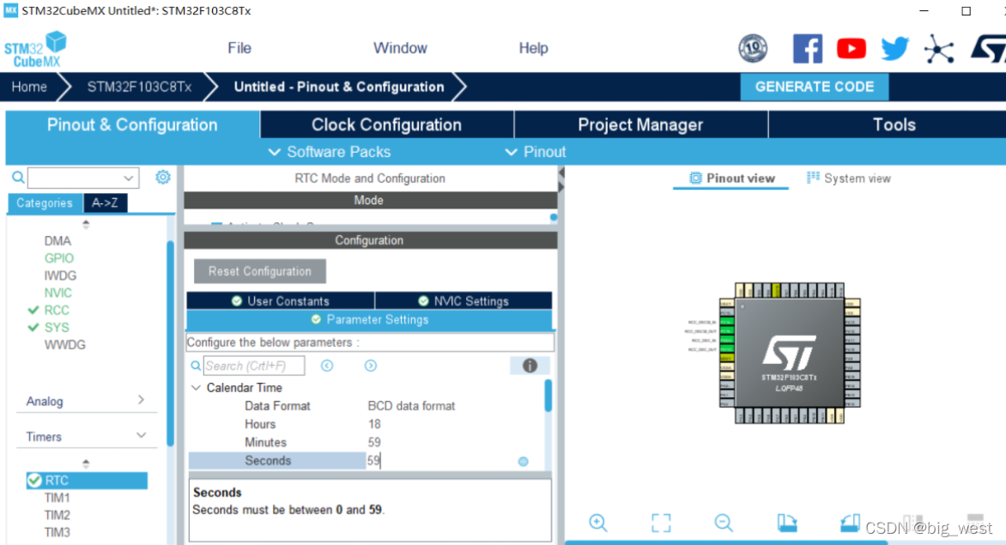Click the ST community network icon
Image resolution: width=1006 pixels, height=545 pixels.
point(939,50)
